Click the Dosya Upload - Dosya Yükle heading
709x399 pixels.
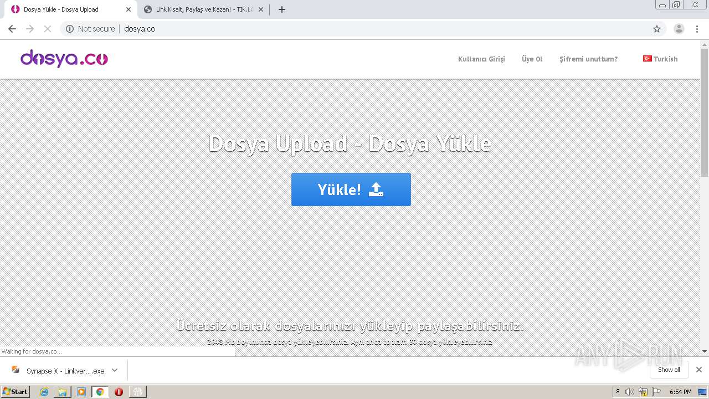[x=350, y=144]
